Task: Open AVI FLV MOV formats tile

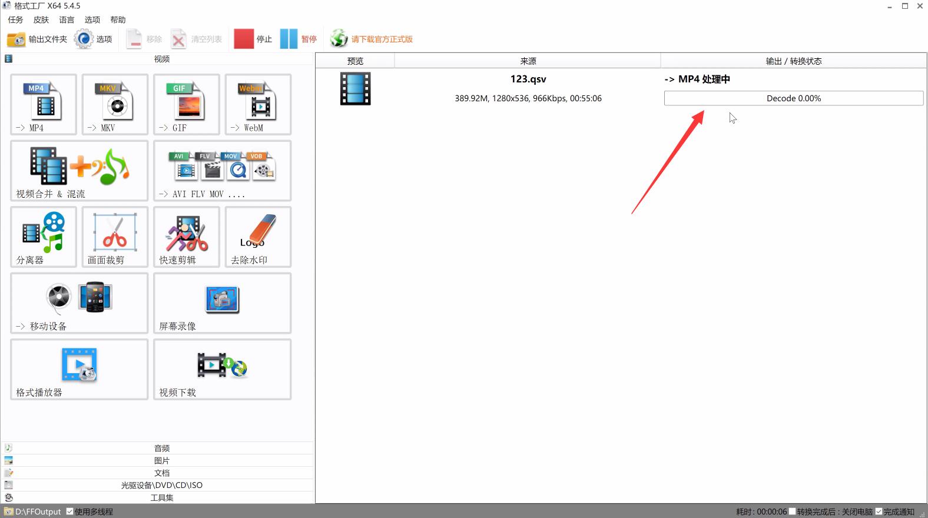Action: pyautogui.click(x=223, y=171)
